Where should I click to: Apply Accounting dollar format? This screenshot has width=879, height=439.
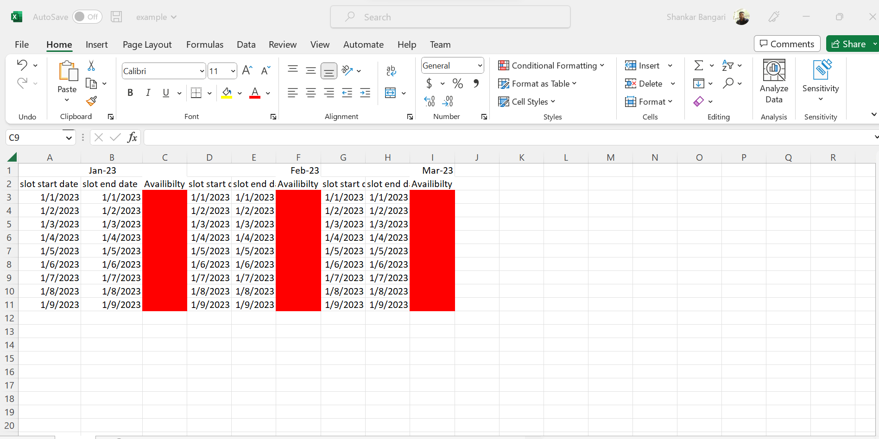429,83
